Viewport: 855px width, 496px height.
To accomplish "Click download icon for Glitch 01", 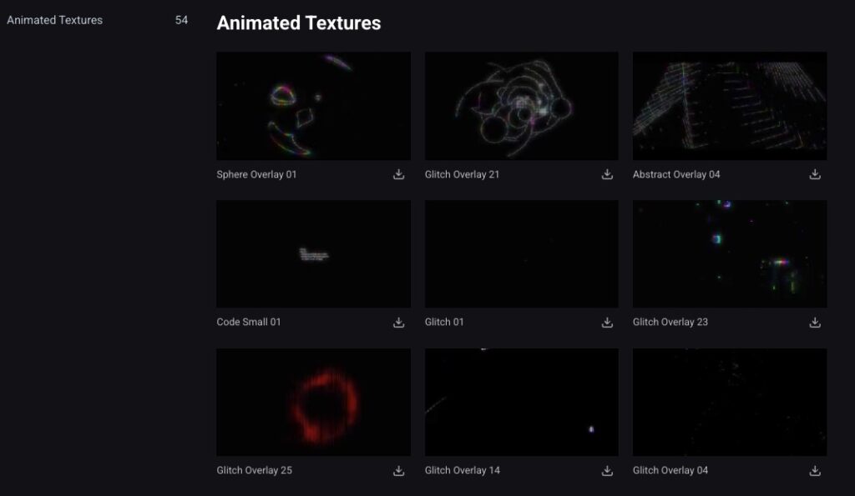I will click(607, 323).
